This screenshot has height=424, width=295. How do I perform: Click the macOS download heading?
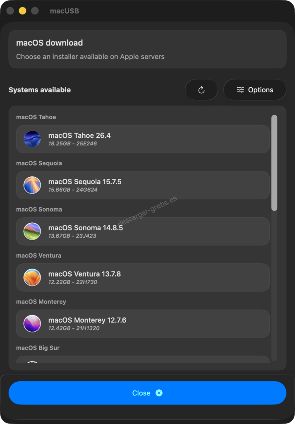coord(49,43)
